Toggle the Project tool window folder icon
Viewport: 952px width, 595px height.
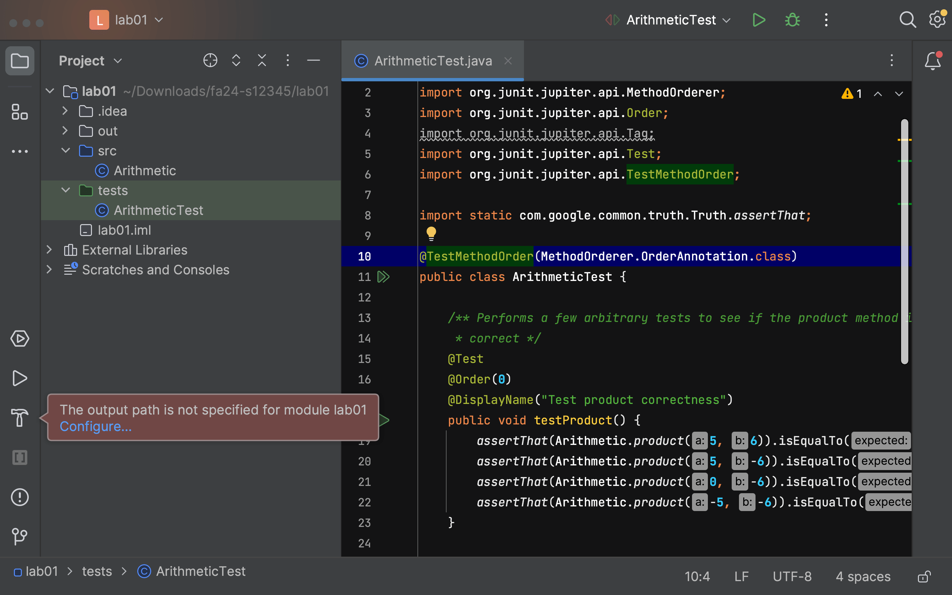coord(20,60)
